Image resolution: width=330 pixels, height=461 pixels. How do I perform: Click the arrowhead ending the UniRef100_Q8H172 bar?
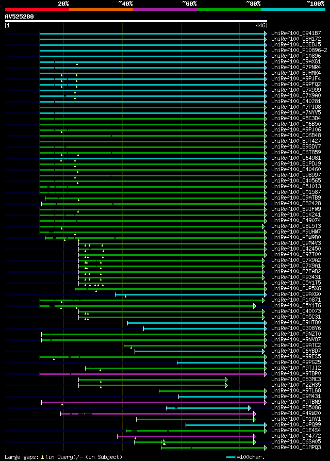click(266, 39)
